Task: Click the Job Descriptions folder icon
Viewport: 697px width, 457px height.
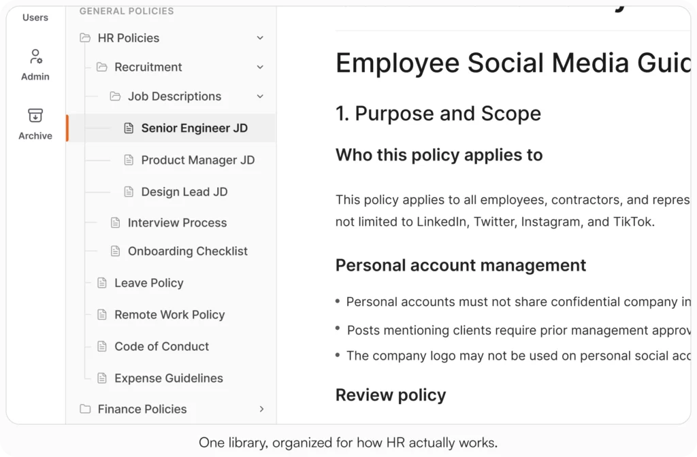Action: 115,97
